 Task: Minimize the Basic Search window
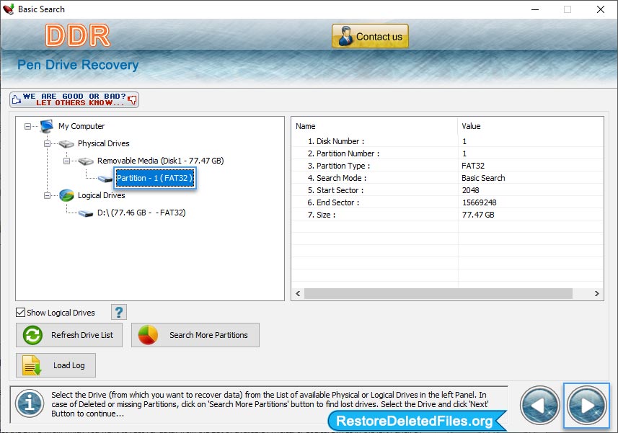click(x=535, y=9)
